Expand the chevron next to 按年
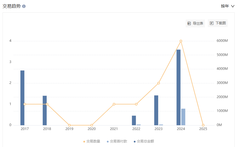 pos(233,6)
